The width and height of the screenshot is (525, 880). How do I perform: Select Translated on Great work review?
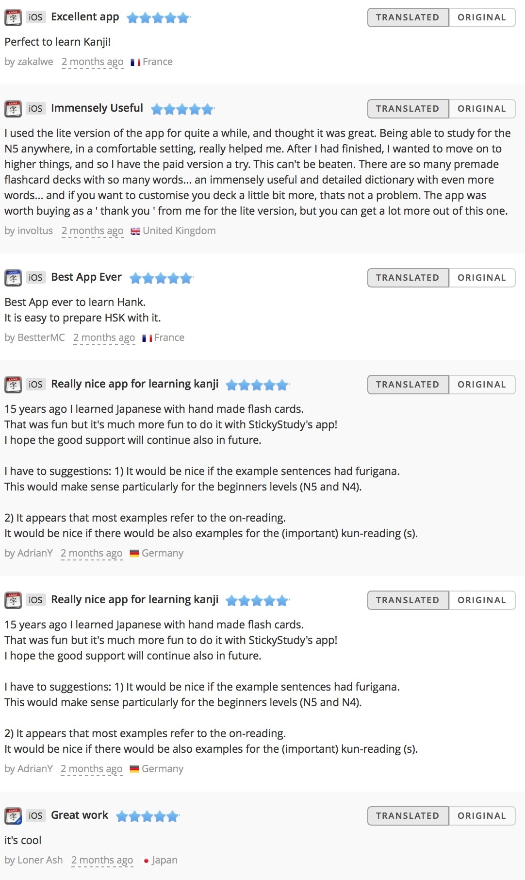pos(408,816)
